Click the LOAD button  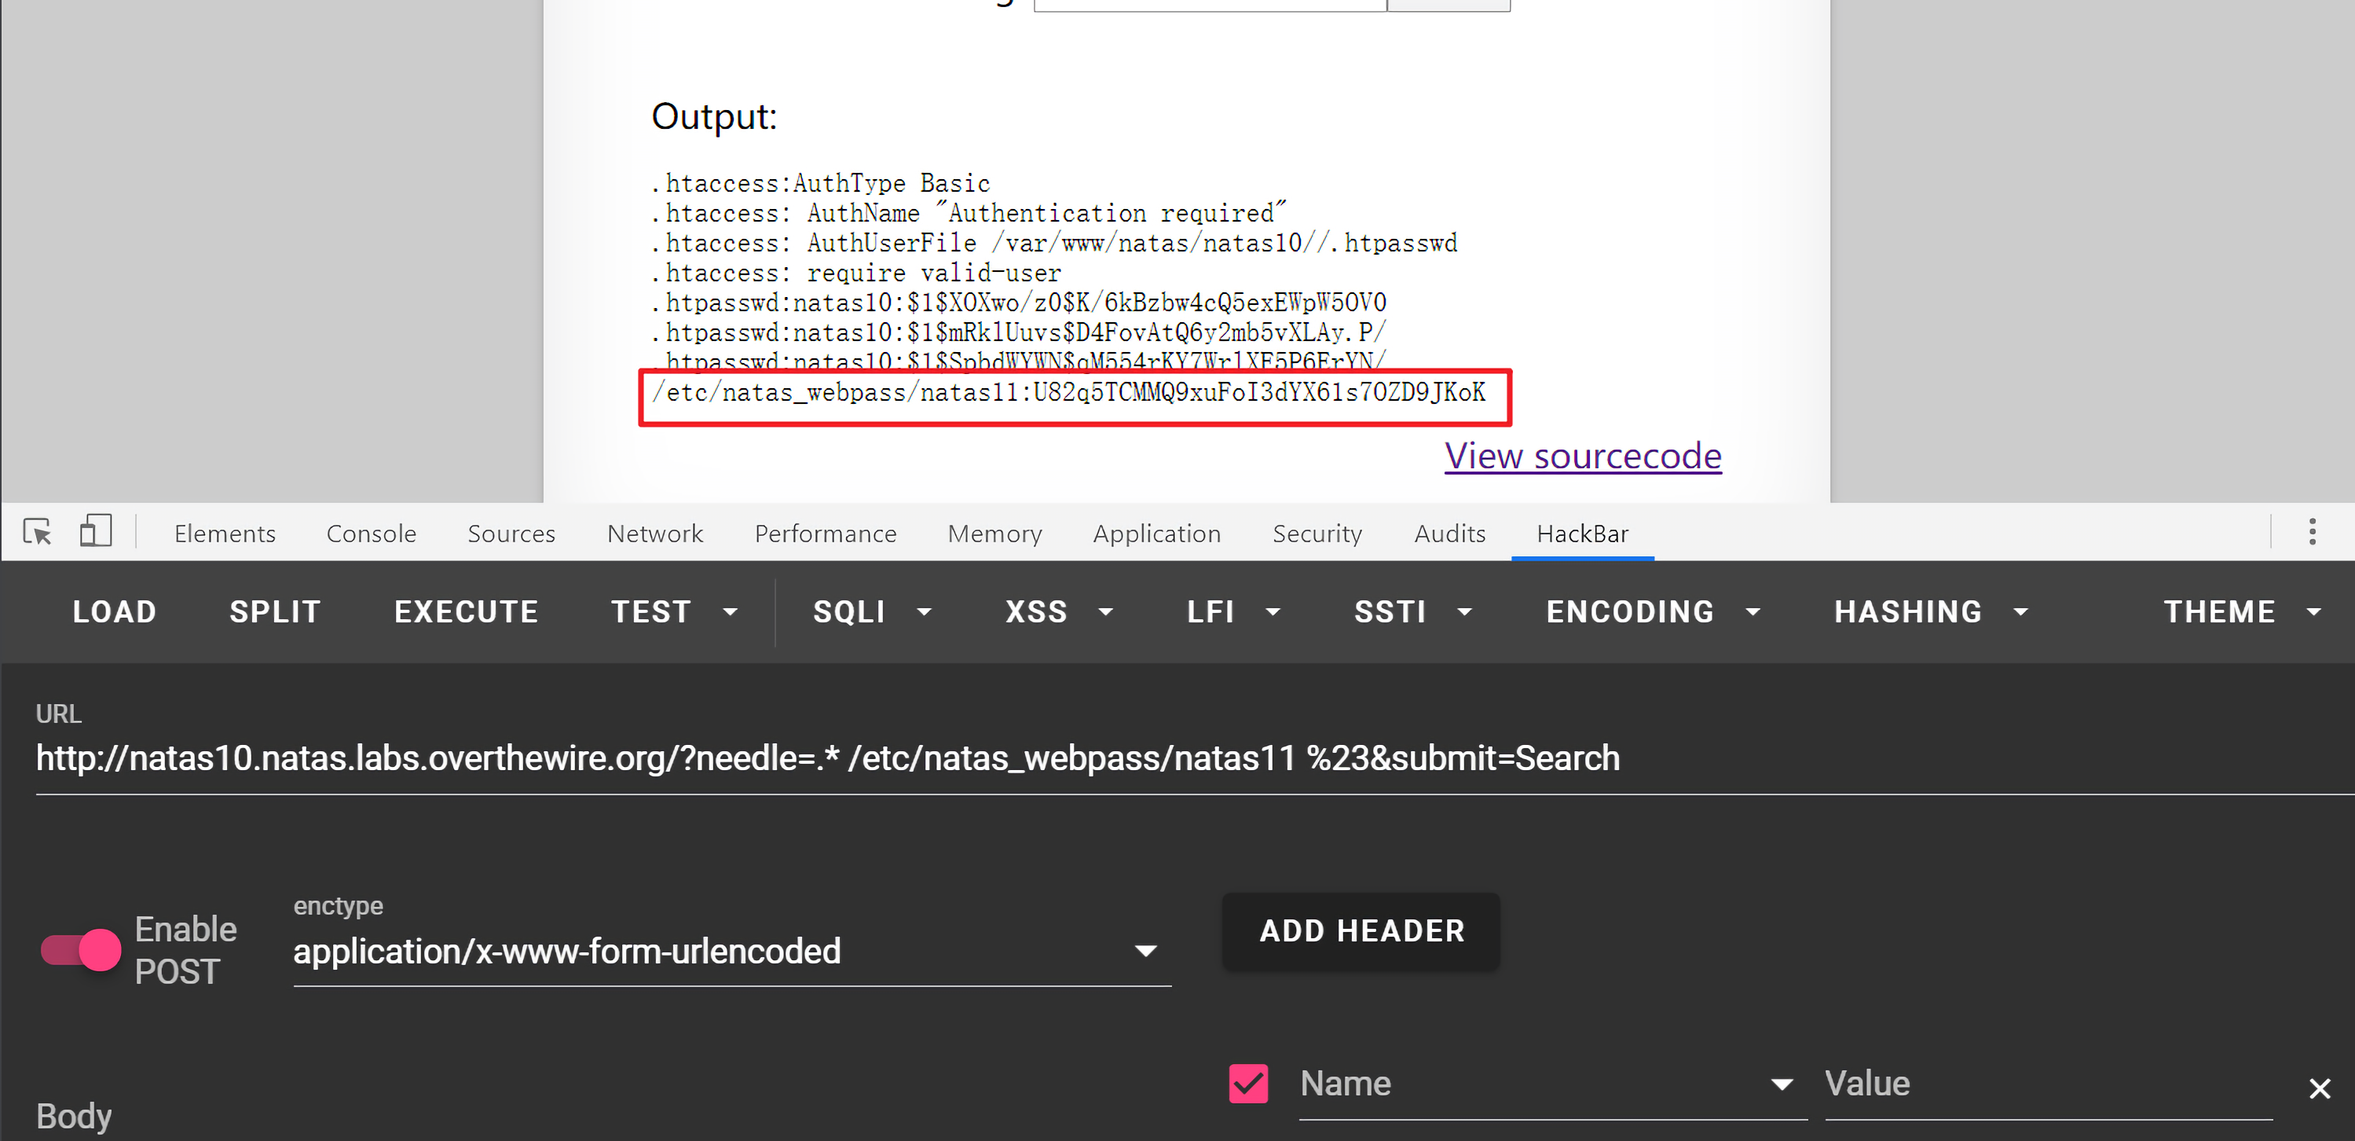coord(115,611)
